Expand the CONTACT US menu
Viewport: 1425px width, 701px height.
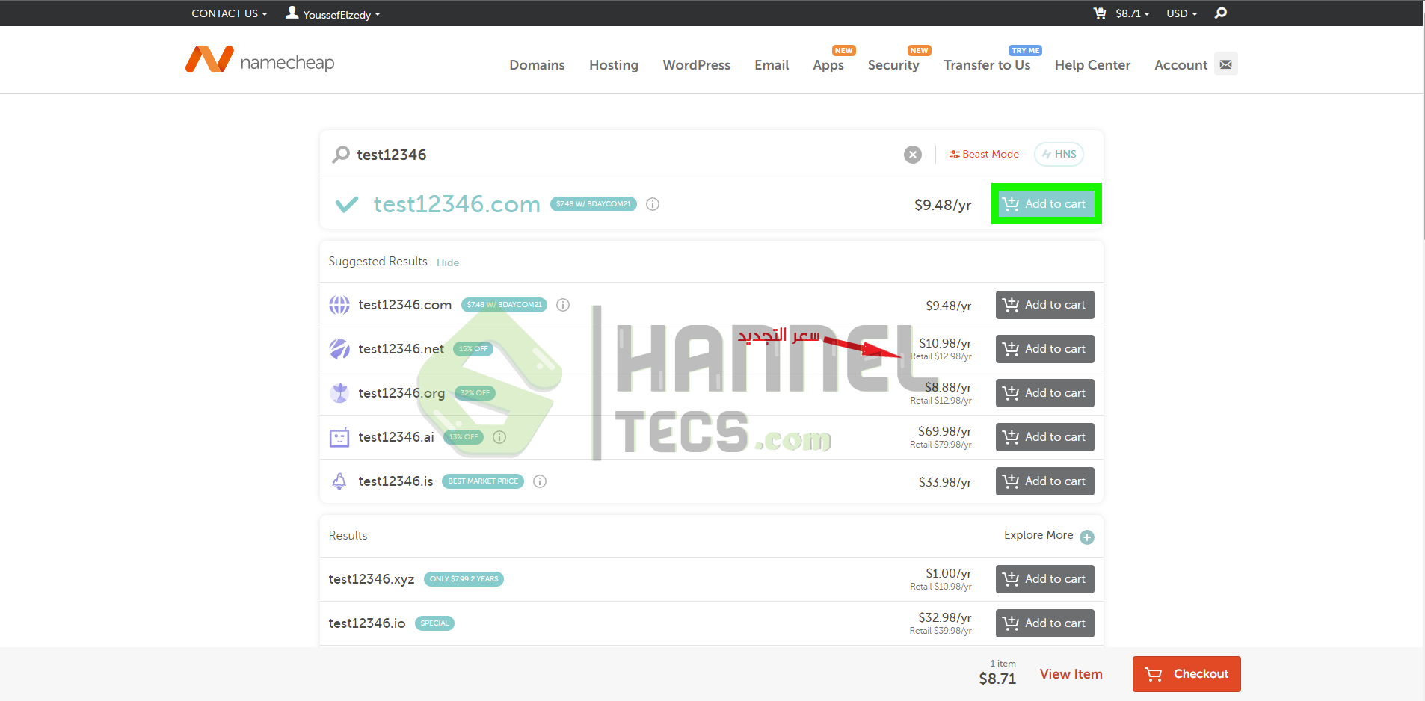click(x=230, y=13)
